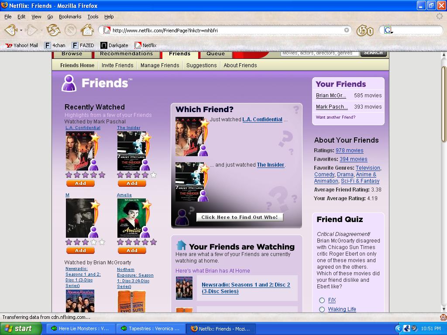Expand hidden system tray icons
The width and height of the screenshot is (447, 335).
coord(398,329)
